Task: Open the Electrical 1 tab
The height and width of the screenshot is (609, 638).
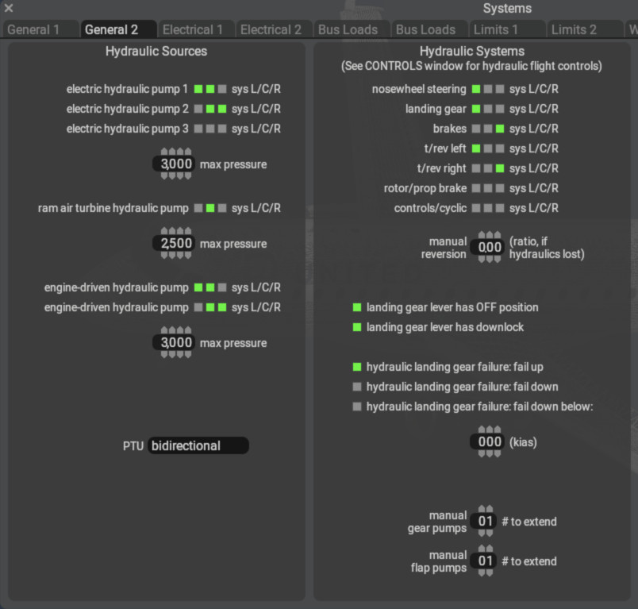Action: tap(193, 29)
